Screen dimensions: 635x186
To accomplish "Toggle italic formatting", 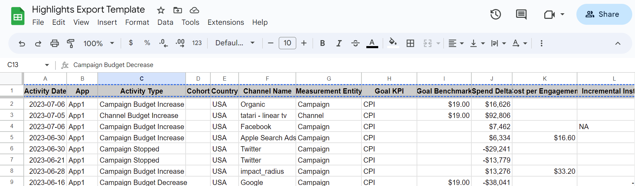I will tap(339, 43).
